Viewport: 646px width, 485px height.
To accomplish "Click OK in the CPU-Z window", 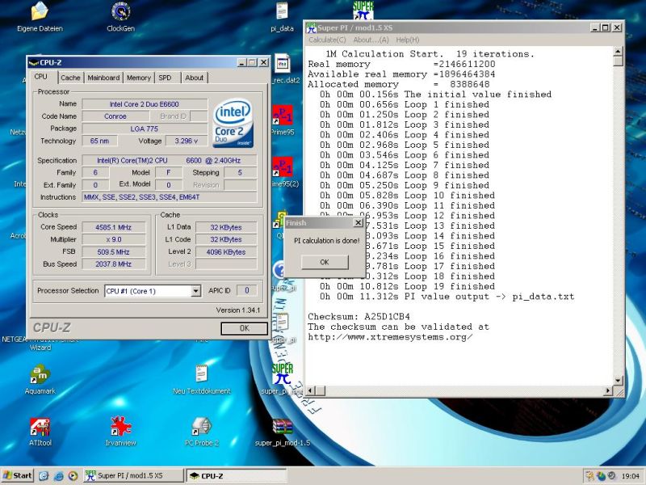I will tap(245, 328).
